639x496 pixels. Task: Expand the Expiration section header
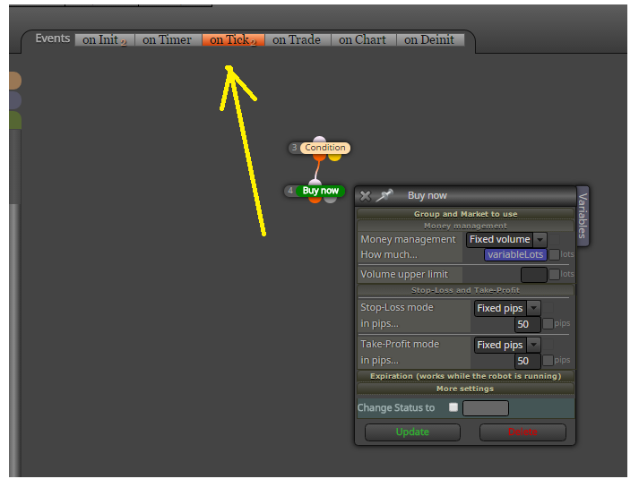click(x=466, y=376)
